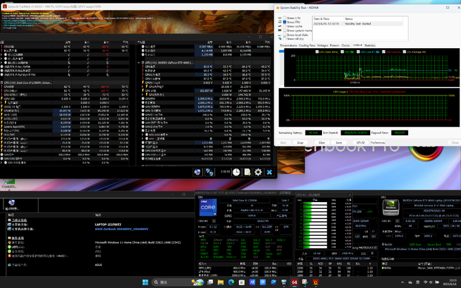461x288 pixels.
Task: Click the 'Microsoft Windows 11 Home China' value row
Action: [x=138, y=243]
